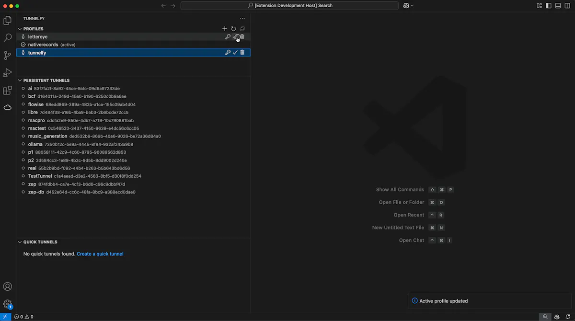Click the Create a quick tunnel link
This screenshot has height=321, width=575.
(x=100, y=254)
